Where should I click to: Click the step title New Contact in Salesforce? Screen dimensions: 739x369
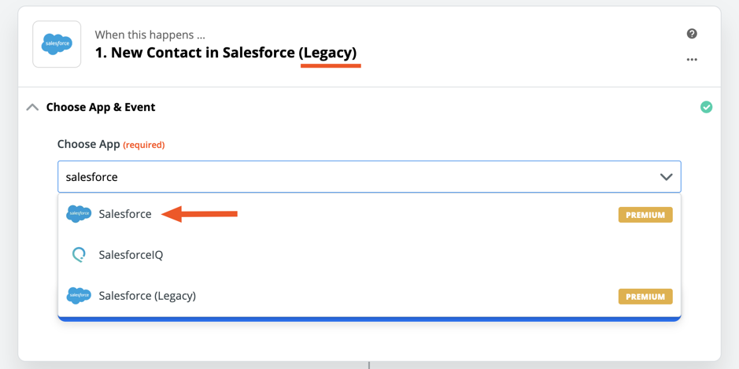coord(225,53)
